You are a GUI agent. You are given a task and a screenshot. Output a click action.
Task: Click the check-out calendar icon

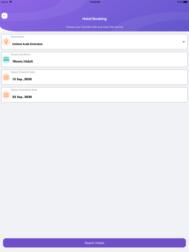(x=6, y=95)
